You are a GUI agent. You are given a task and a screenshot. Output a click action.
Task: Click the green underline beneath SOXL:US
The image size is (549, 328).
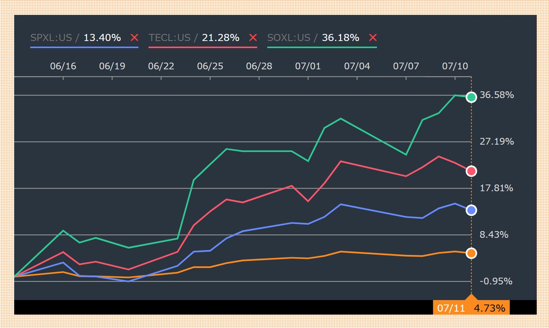coord(322,47)
